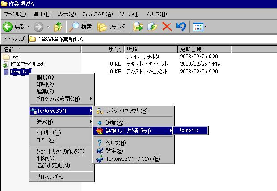Viewport: 277px width, 191px height.
Task: Click the date 2008/02/25 14:19
Action: tap(200, 64)
